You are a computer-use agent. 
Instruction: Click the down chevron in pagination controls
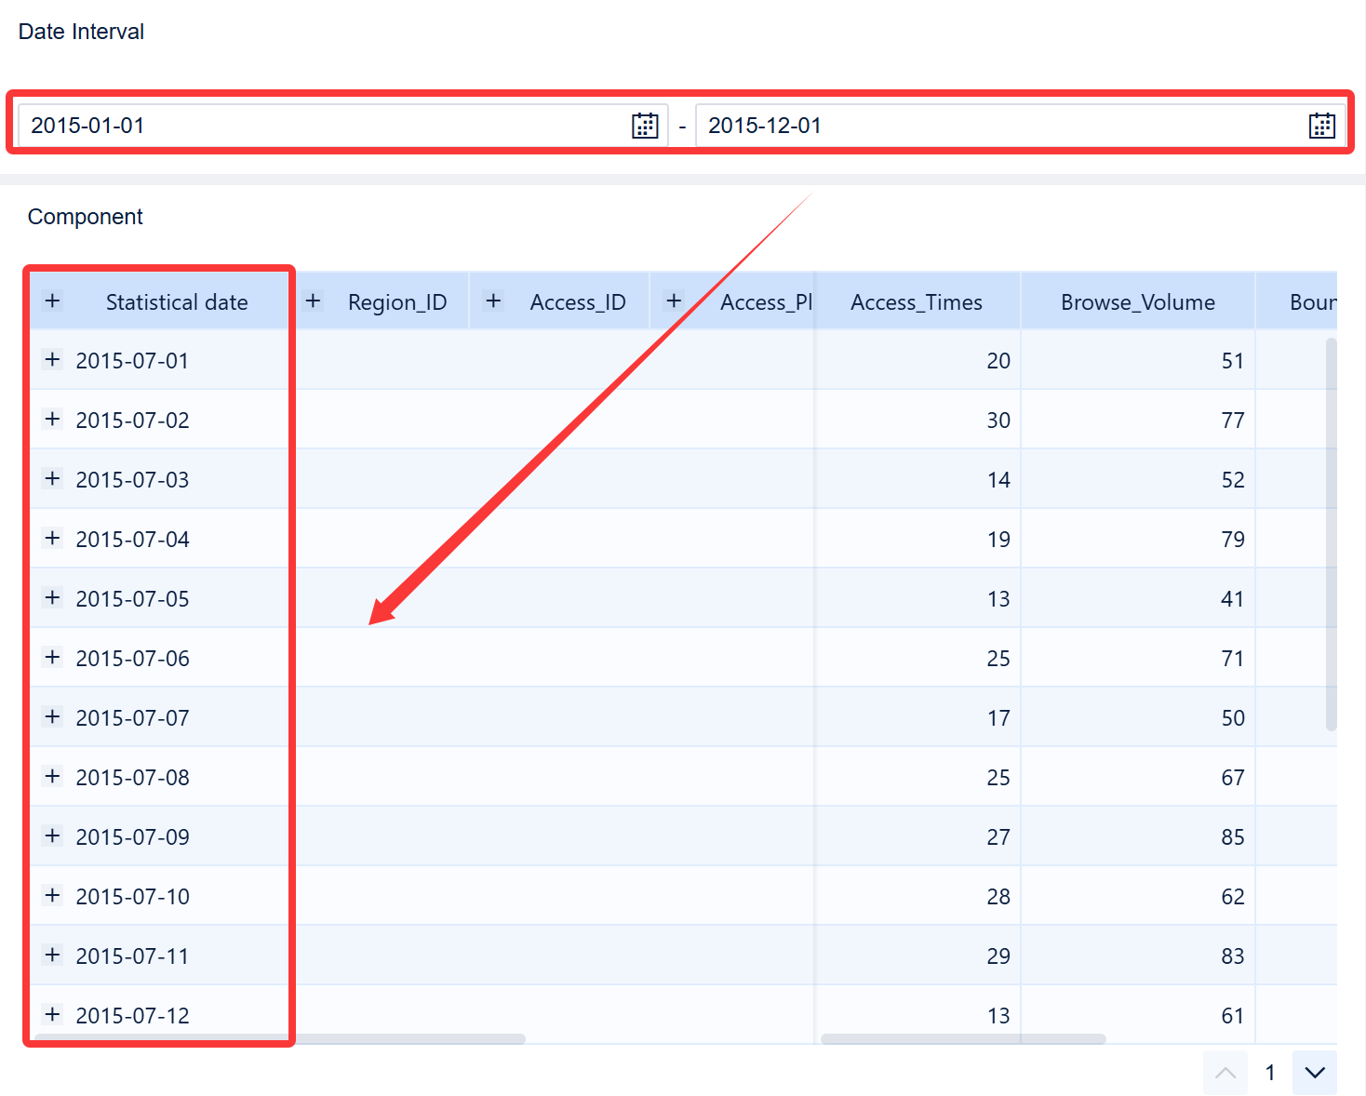click(x=1315, y=1073)
